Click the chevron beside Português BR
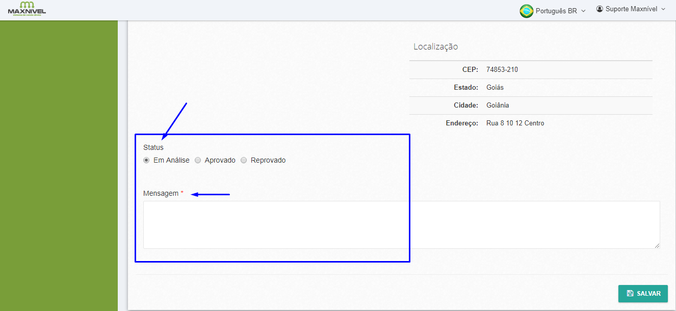Viewport: 676px width, 311px height. pyautogui.click(x=584, y=11)
